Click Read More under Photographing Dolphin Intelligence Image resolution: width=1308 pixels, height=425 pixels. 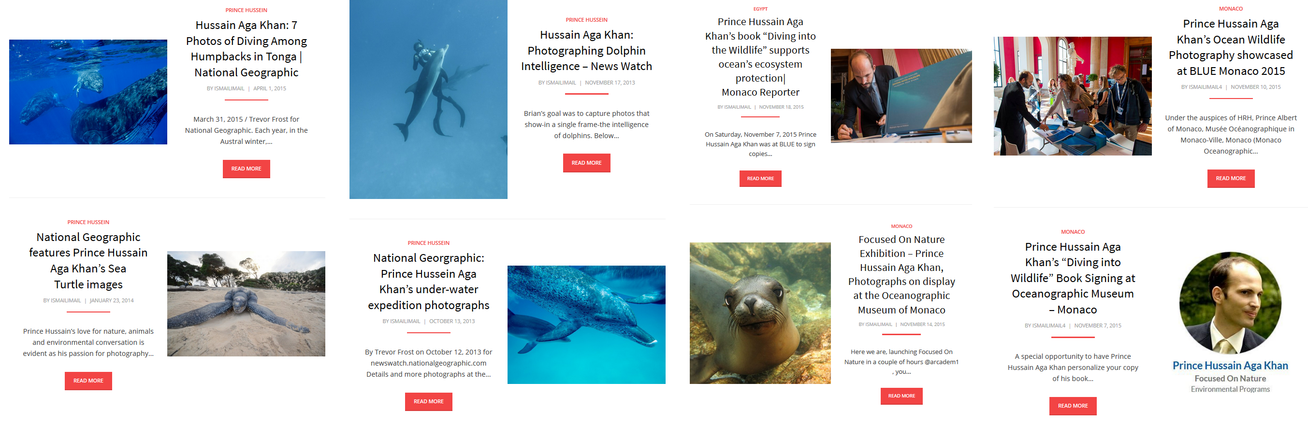586,163
